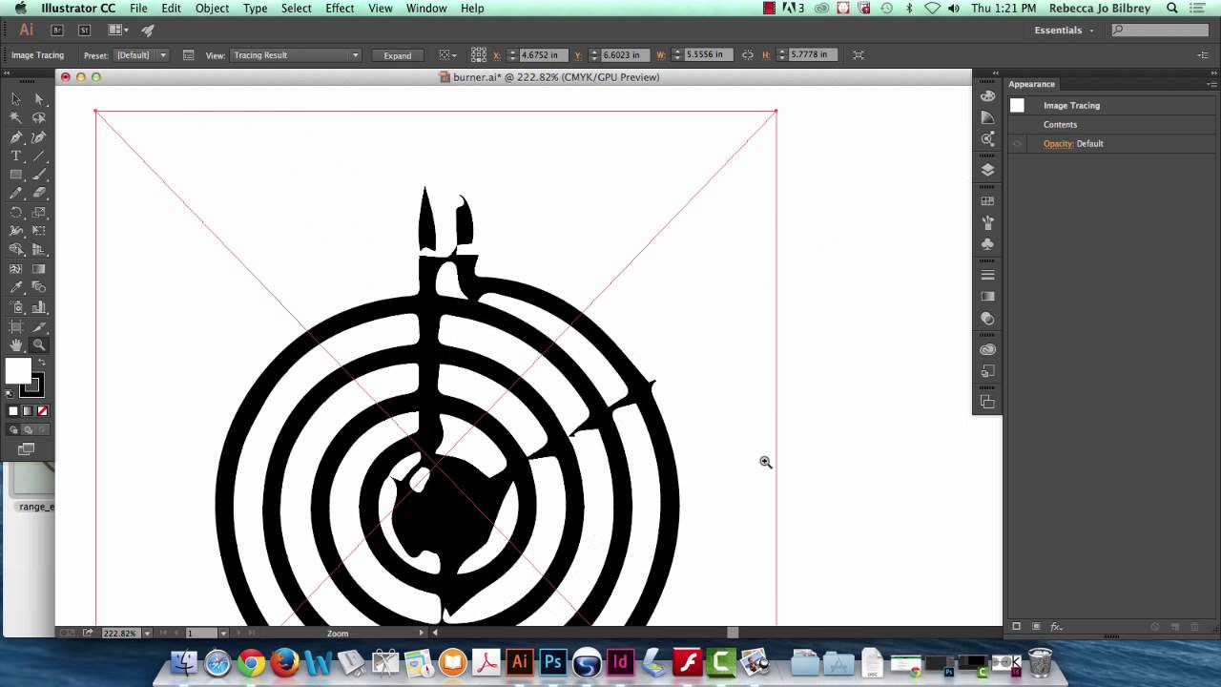The height and width of the screenshot is (687, 1221).
Task: Select the Magic Wand tool
Action: click(16, 117)
